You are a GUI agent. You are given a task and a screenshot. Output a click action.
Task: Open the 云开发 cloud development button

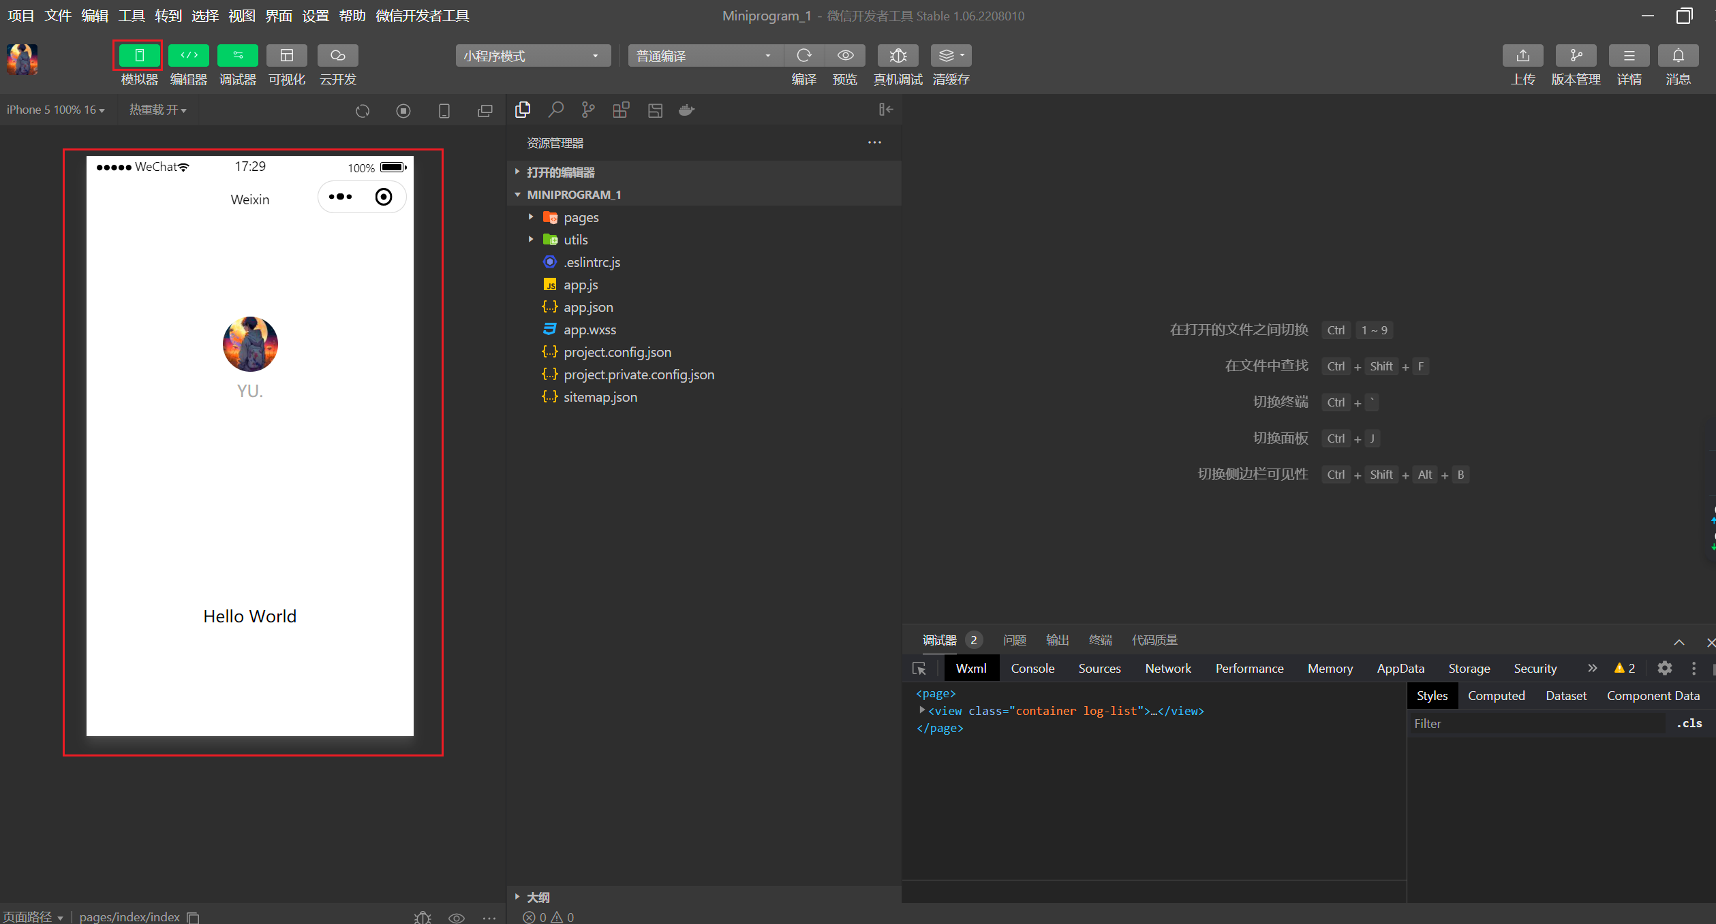[338, 55]
